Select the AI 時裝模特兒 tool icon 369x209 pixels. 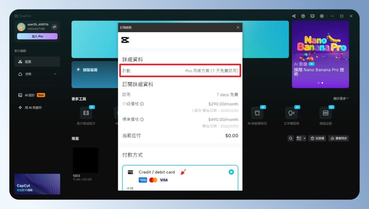tap(258, 113)
